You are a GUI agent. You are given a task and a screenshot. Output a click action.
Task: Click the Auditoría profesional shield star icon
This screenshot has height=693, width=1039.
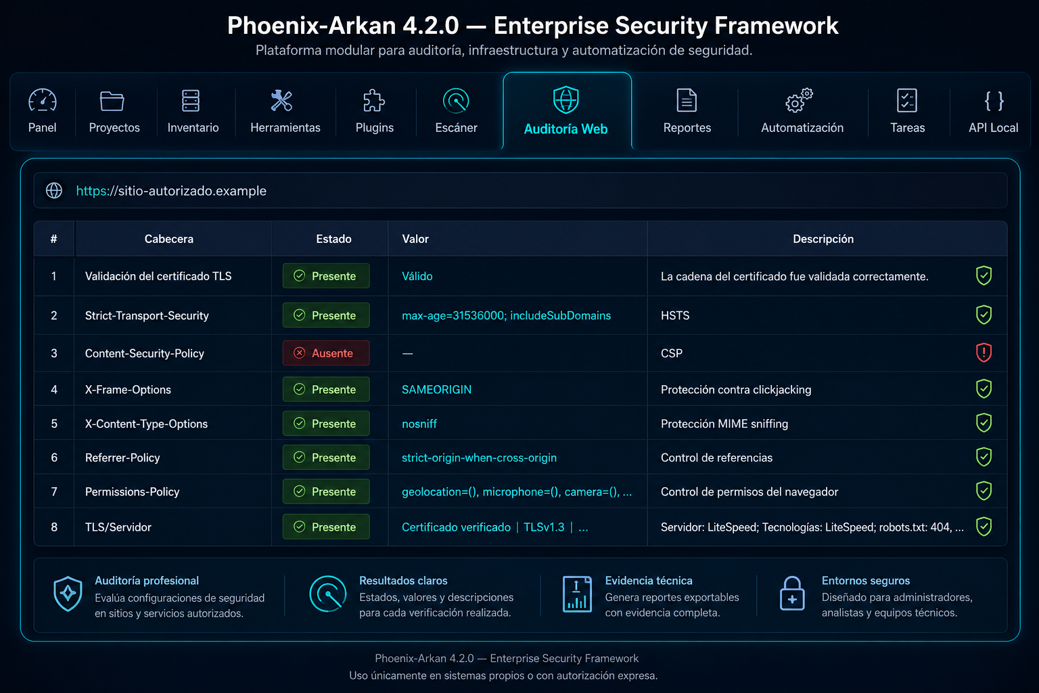[x=68, y=594]
